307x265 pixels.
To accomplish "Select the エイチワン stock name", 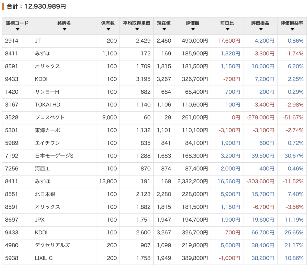I will (47, 143).
